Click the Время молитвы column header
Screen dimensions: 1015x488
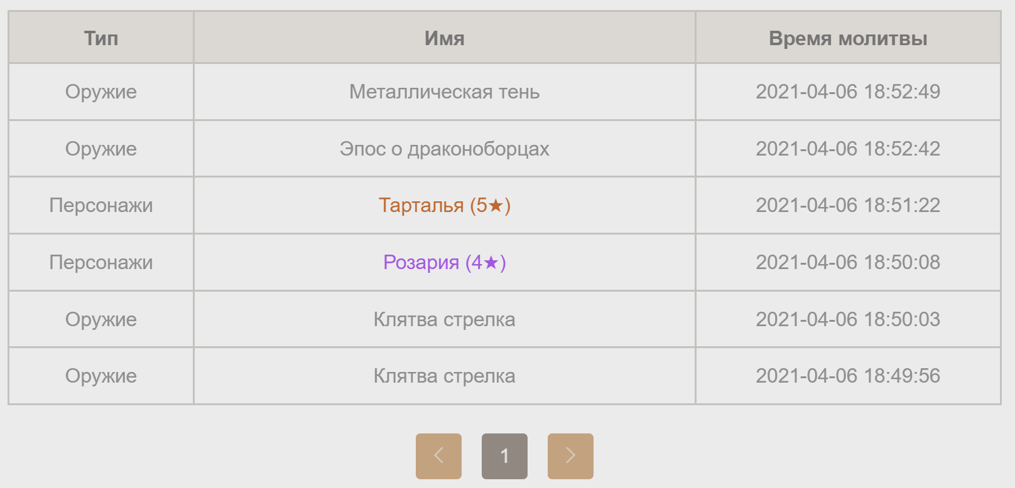point(848,38)
